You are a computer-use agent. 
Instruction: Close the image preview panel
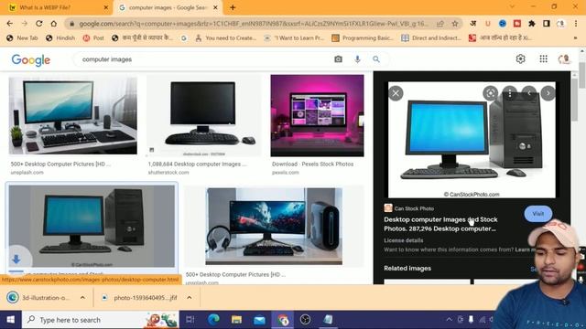click(396, 93)
